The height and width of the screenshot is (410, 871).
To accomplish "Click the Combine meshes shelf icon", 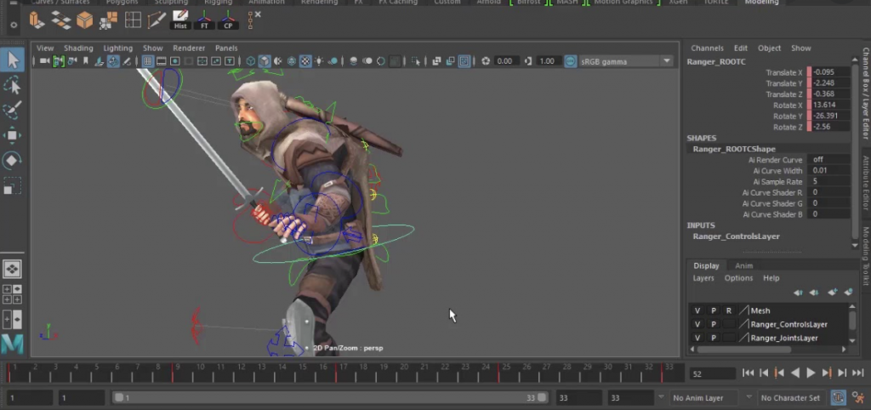I will coord(109,20).
